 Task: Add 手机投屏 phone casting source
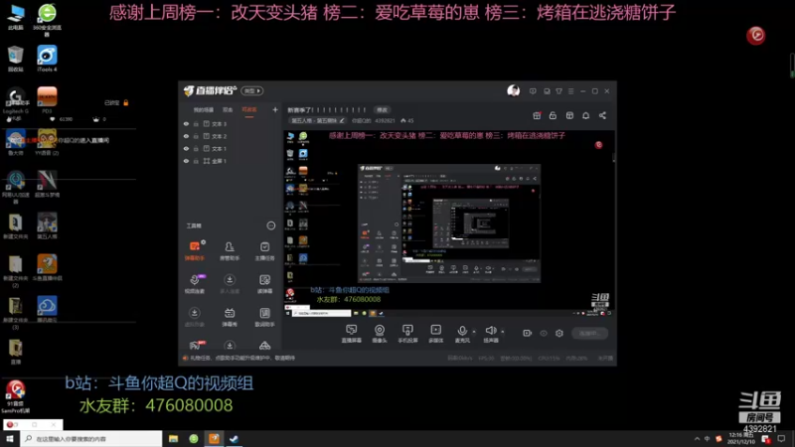(407, 334)
